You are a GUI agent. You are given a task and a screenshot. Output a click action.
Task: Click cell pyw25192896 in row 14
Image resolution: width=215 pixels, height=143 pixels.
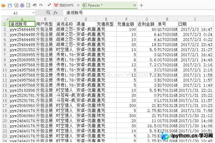click(x=22, y=90)
